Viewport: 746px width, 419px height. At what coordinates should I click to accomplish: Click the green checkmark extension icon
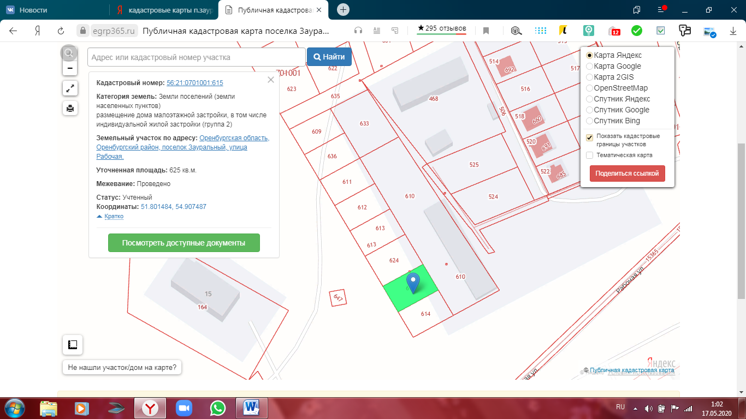click(636, 31)
